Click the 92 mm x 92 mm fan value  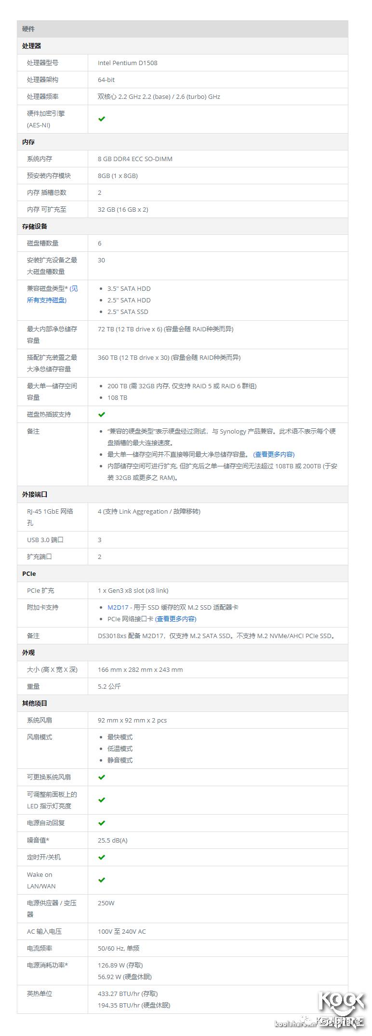pyautogui.click(x=132, y=720)
